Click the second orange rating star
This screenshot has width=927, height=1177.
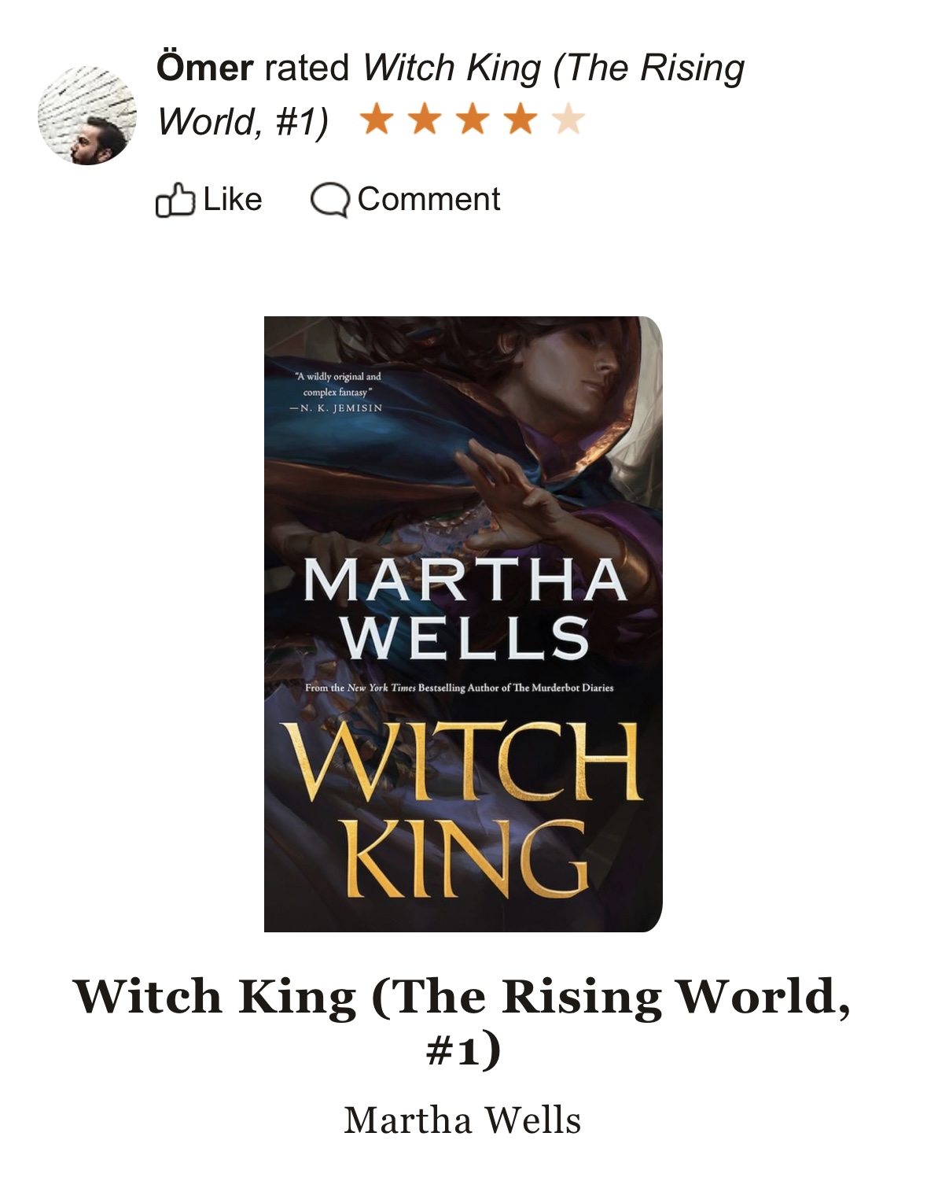pos(425,120)
